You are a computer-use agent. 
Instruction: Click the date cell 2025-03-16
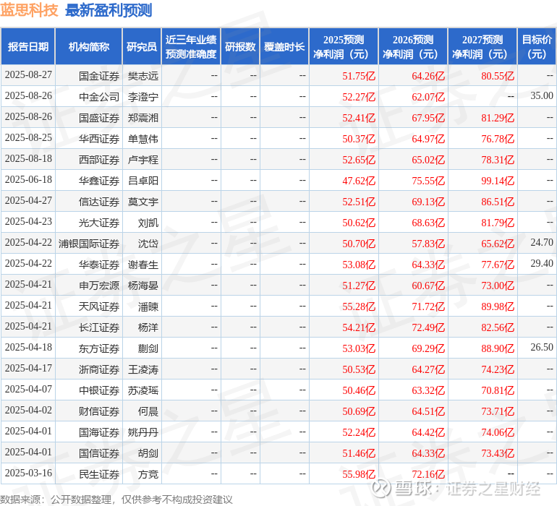(x=28, y=473)
